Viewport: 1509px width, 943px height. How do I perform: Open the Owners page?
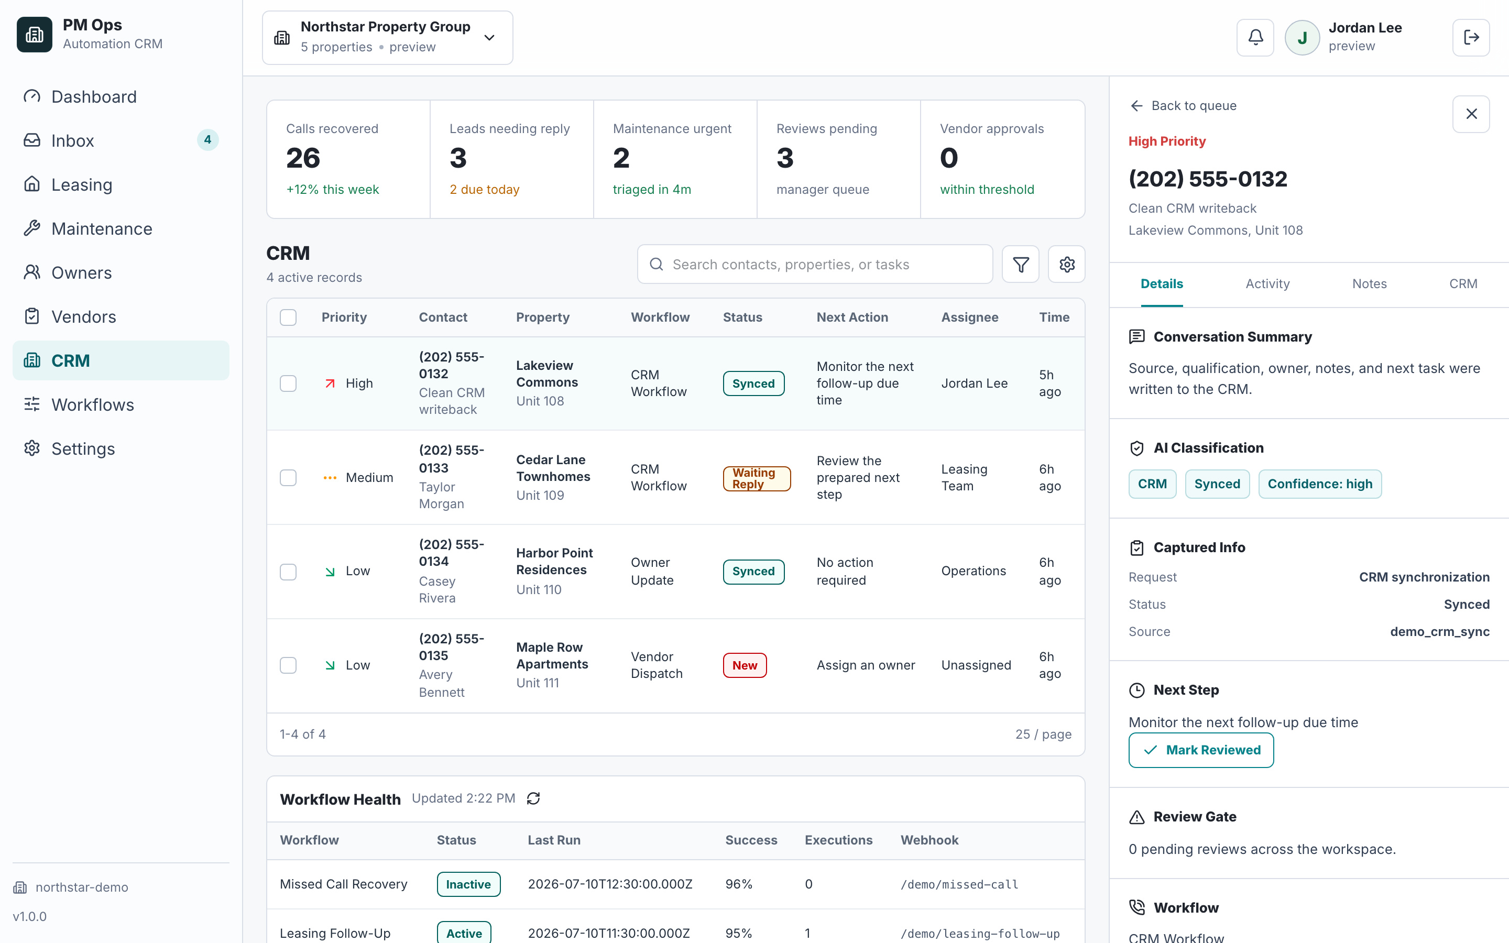click(121, 272)
